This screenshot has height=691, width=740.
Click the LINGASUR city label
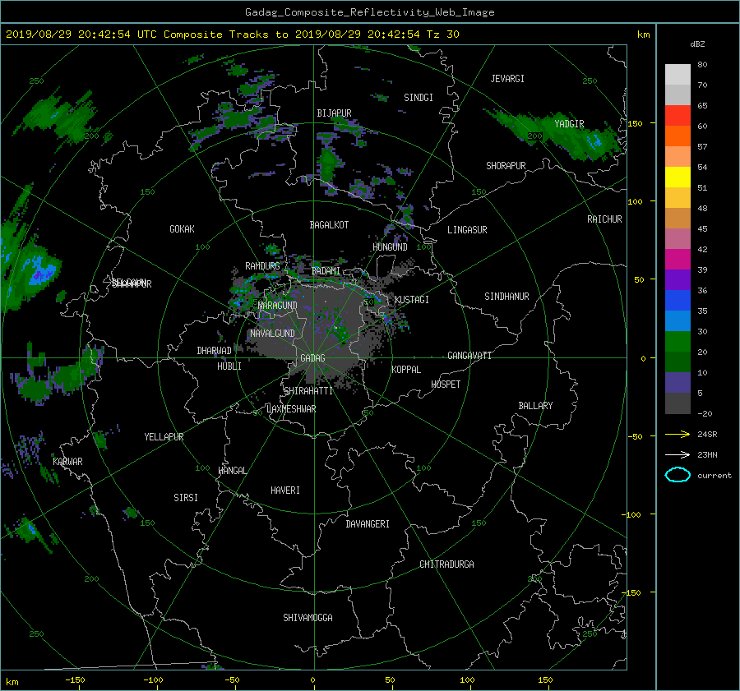click(x=467, y=230)
